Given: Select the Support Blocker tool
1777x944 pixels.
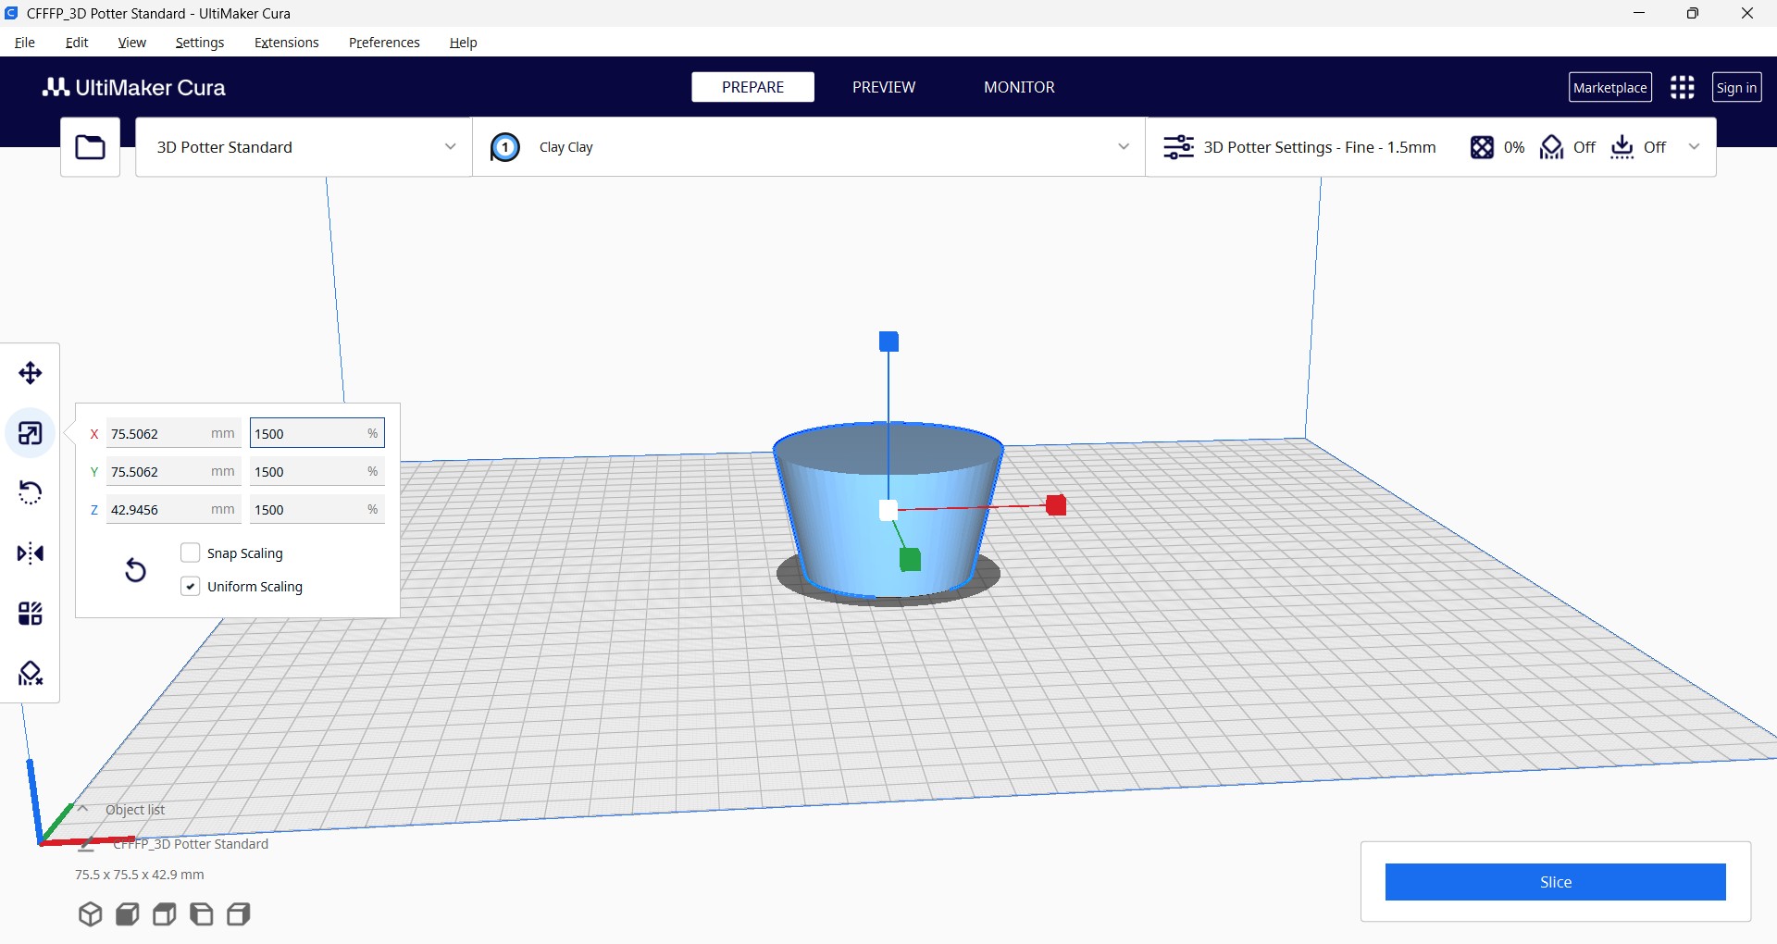Looking at the screenshot, I should pyautogui.click(x=31, y=674).
